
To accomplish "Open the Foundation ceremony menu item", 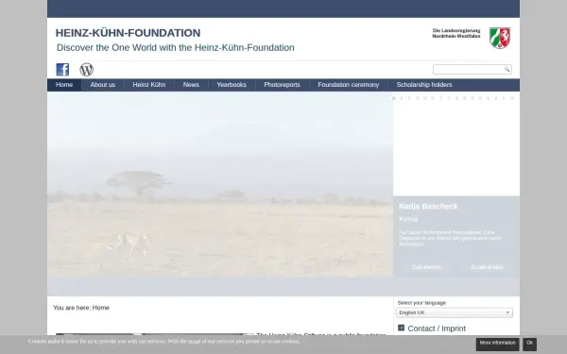I will (x=348, y=85).
